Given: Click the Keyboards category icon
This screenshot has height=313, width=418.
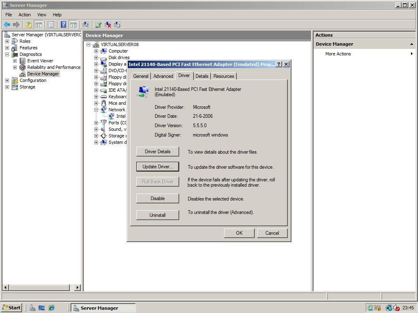Looking at the screenshot, I should click(x=103, y=97).
